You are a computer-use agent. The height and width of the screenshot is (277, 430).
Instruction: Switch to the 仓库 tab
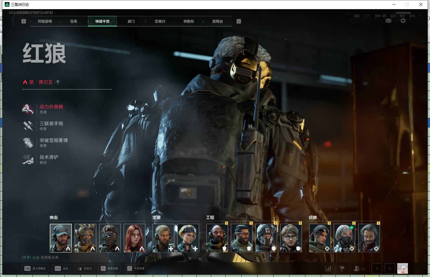coord(74,21)
